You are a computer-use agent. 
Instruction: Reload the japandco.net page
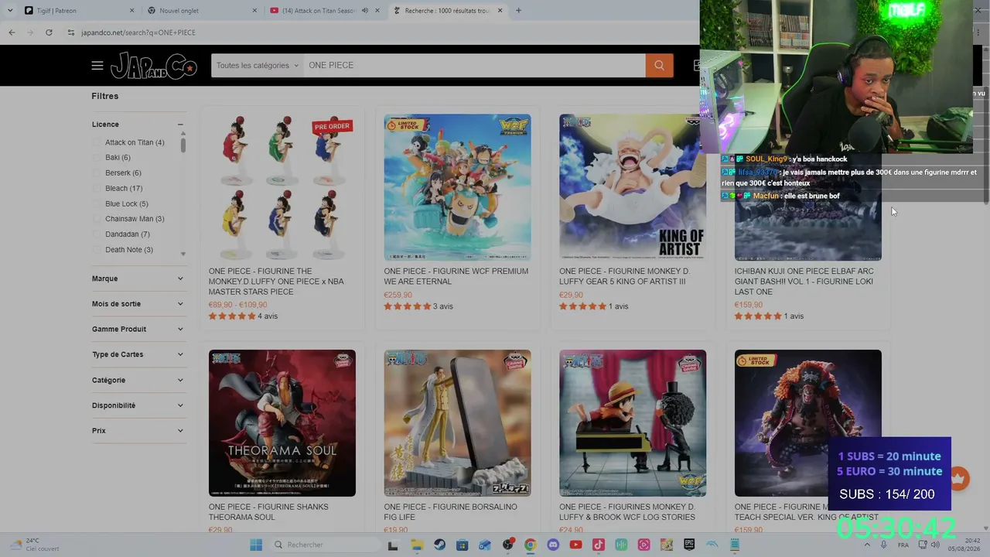click(49, 32)
